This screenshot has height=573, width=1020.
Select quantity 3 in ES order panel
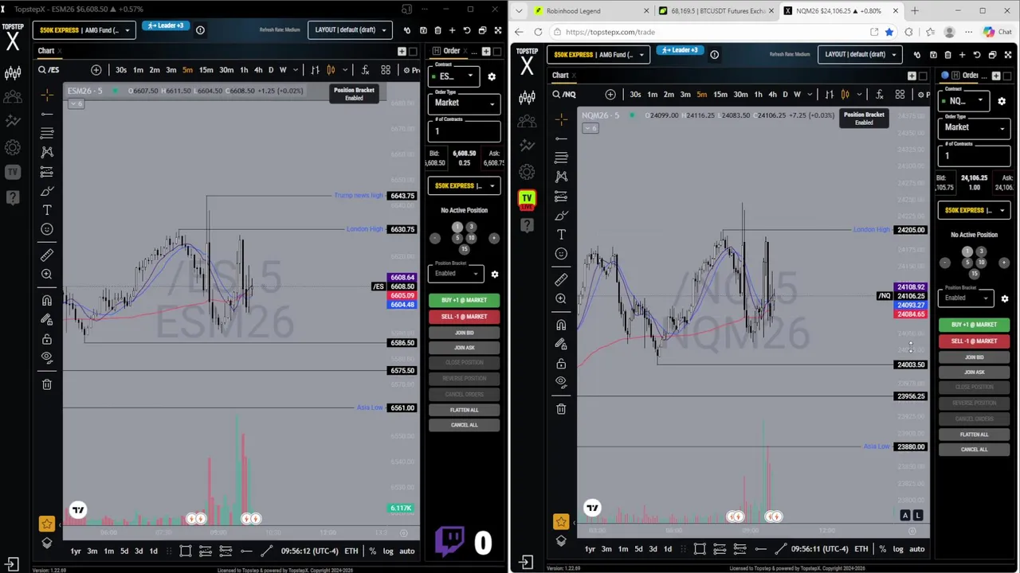point(471,228)
